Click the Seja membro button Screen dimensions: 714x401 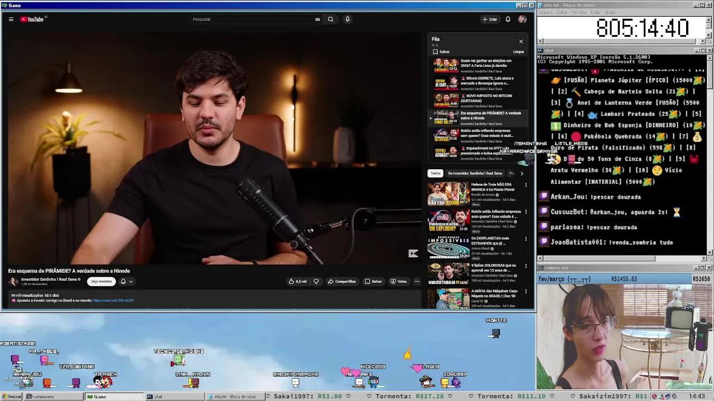coord(101,281)
